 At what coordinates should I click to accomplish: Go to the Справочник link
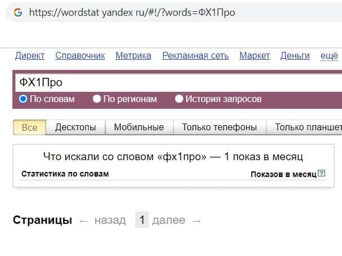pyautogui.click(x=80, y=55)
